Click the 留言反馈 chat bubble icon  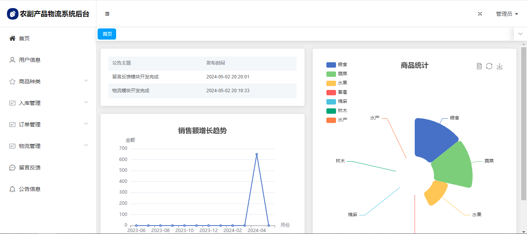(x=12, y=168)
